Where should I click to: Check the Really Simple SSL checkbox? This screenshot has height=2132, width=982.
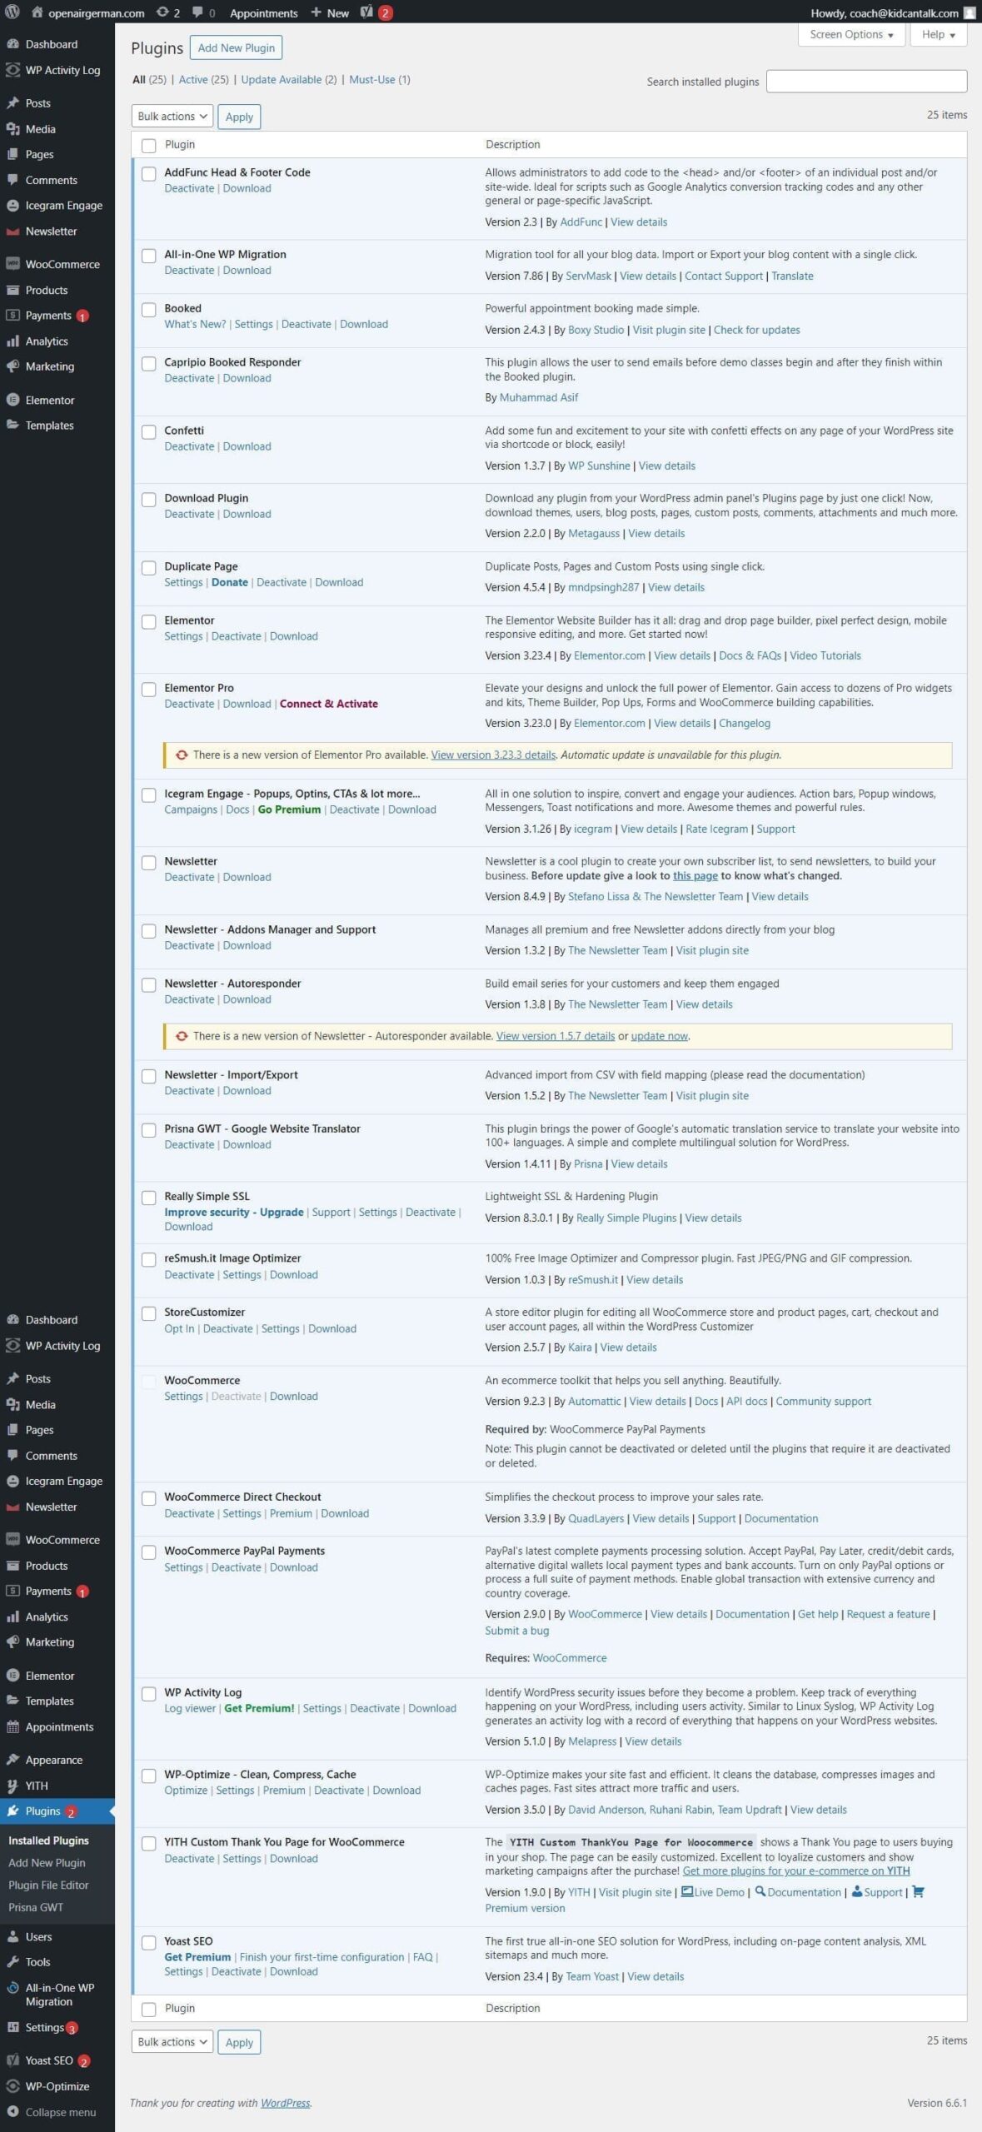(148, 1198)
